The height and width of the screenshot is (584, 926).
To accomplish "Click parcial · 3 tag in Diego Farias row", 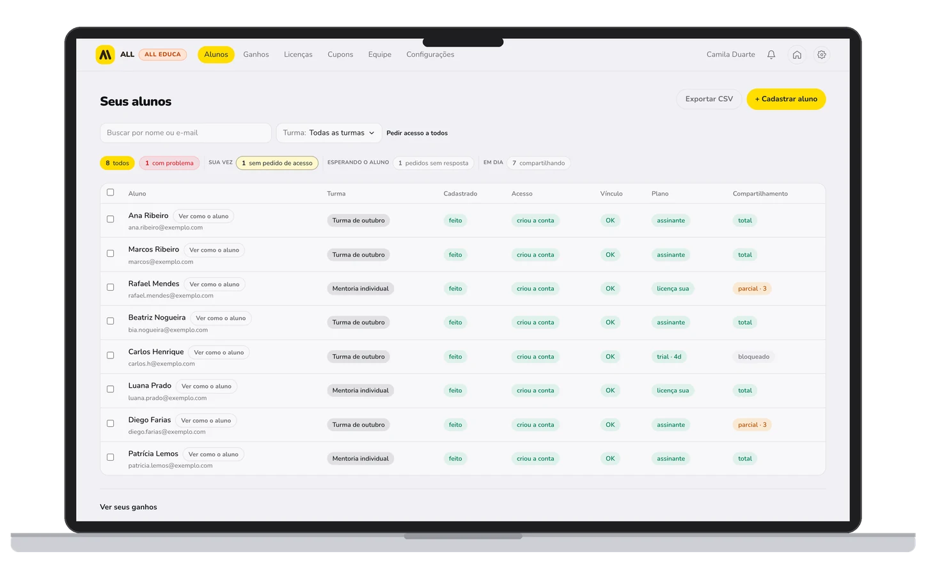I will point(752,425).
